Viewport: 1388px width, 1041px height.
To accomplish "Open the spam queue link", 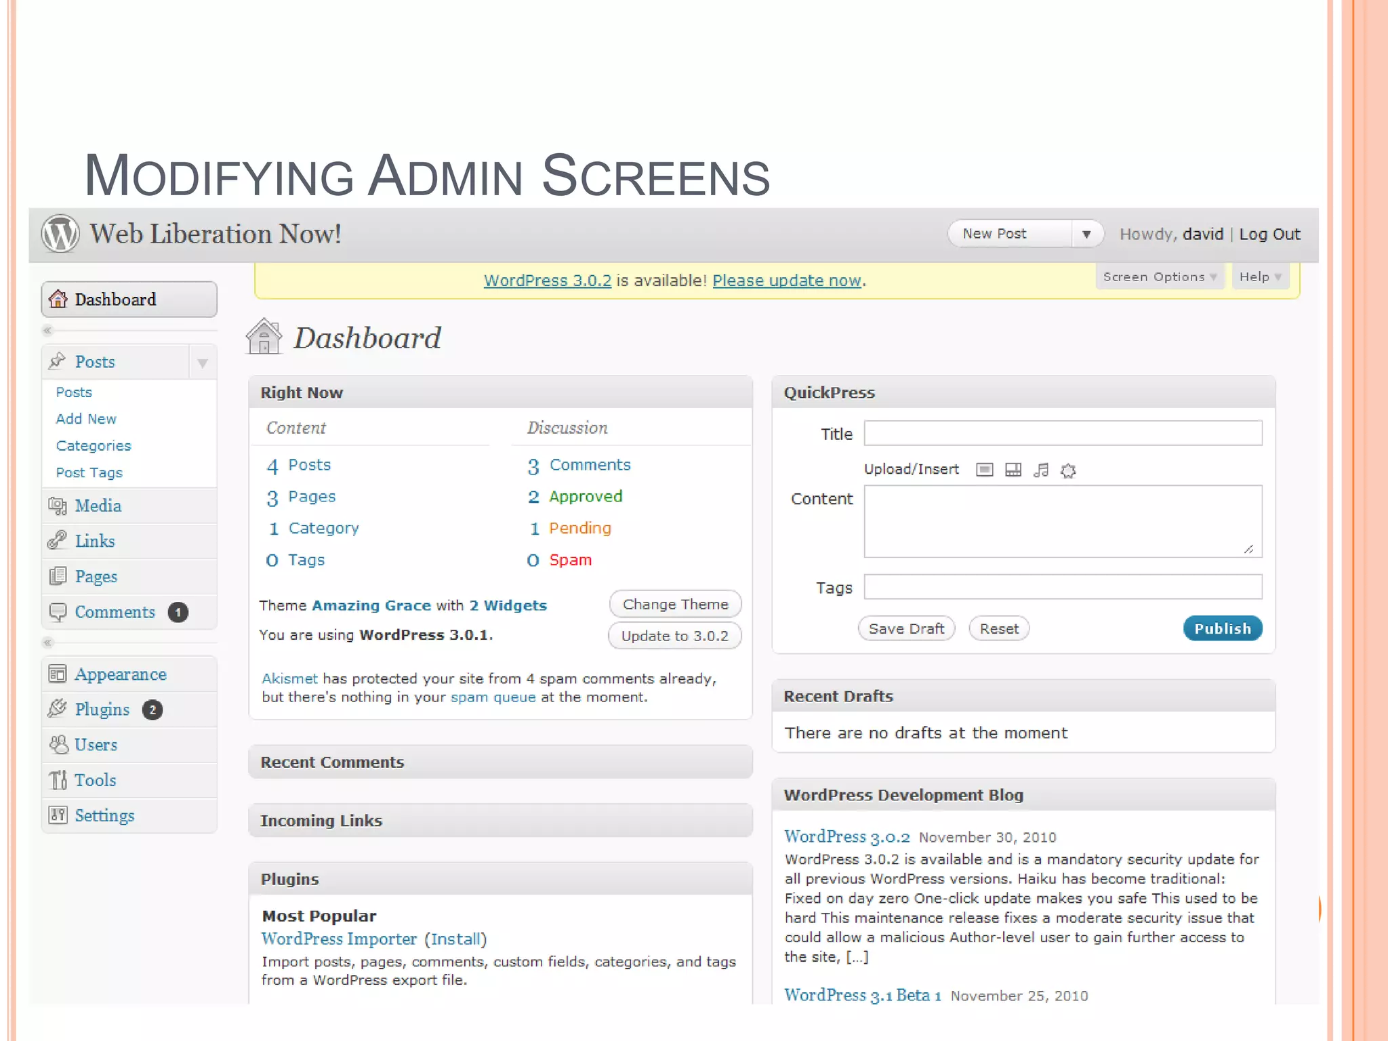I will tap(493, 697).
